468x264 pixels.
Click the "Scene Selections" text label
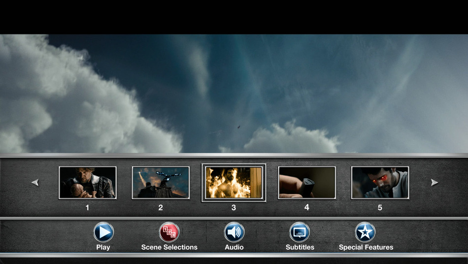169,247
